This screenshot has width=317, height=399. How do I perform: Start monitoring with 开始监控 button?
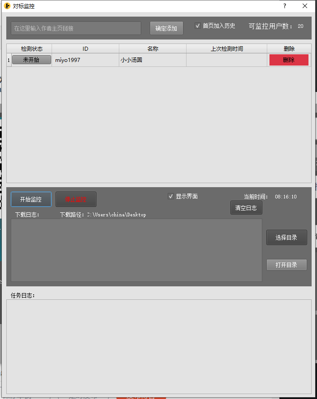[x=31, y=199]
